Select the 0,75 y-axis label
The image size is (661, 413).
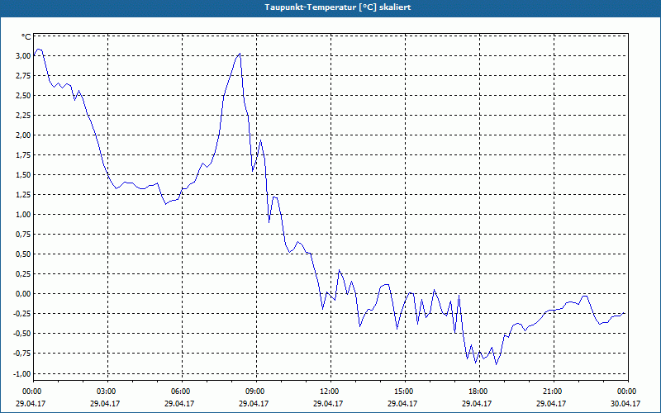point(23,234)
